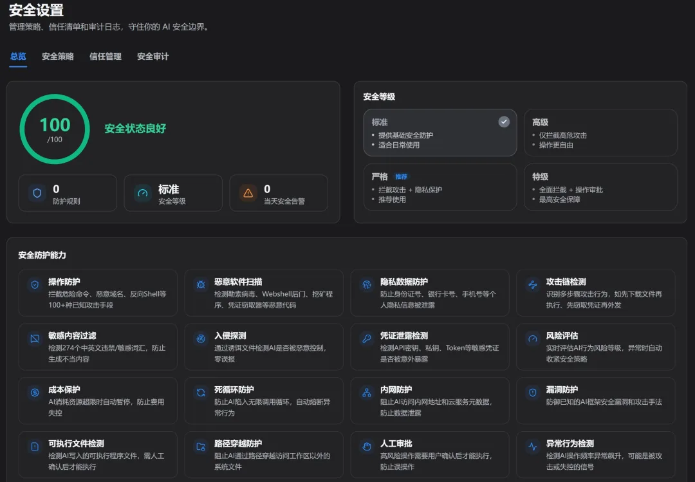The width and height of the screenshot is (695, 482).
Task: Click the 推荐 badge next to 严格
Action: [401, 176]
